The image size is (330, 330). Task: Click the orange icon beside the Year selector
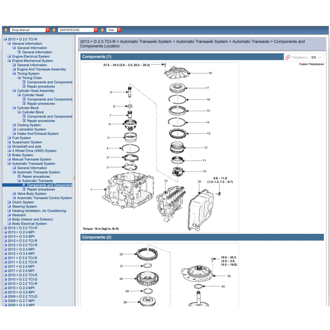point(102,30)
